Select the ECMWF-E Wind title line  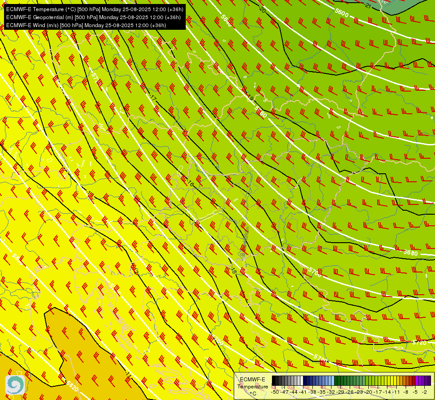86,25
